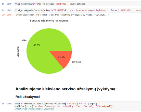The width and height of the screenshot is (141, 112).
Task: Click the '#atskiriam geležinkelio užsakymus' comment line
Action: (35, 109)
